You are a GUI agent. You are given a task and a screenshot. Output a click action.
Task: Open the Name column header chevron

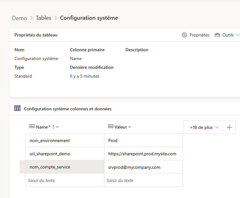pos(57,127)
